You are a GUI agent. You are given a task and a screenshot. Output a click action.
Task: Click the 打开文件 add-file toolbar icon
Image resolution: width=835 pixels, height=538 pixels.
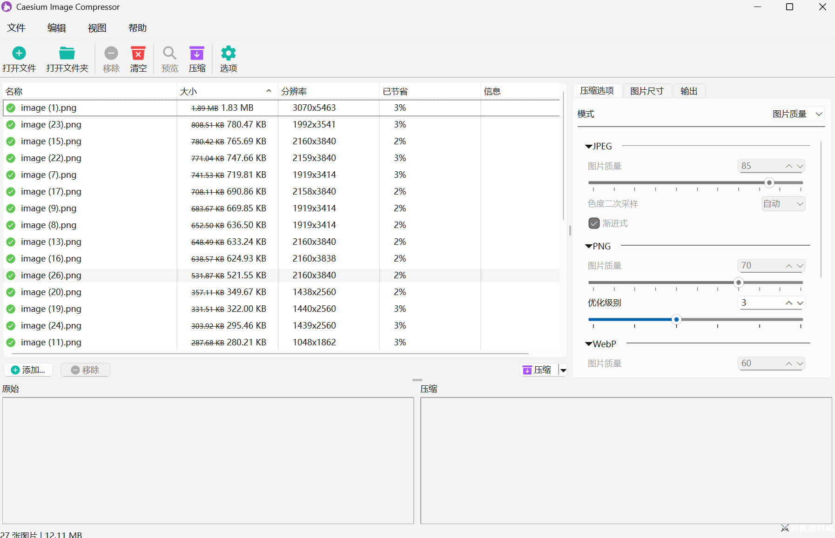pos(19,53)
